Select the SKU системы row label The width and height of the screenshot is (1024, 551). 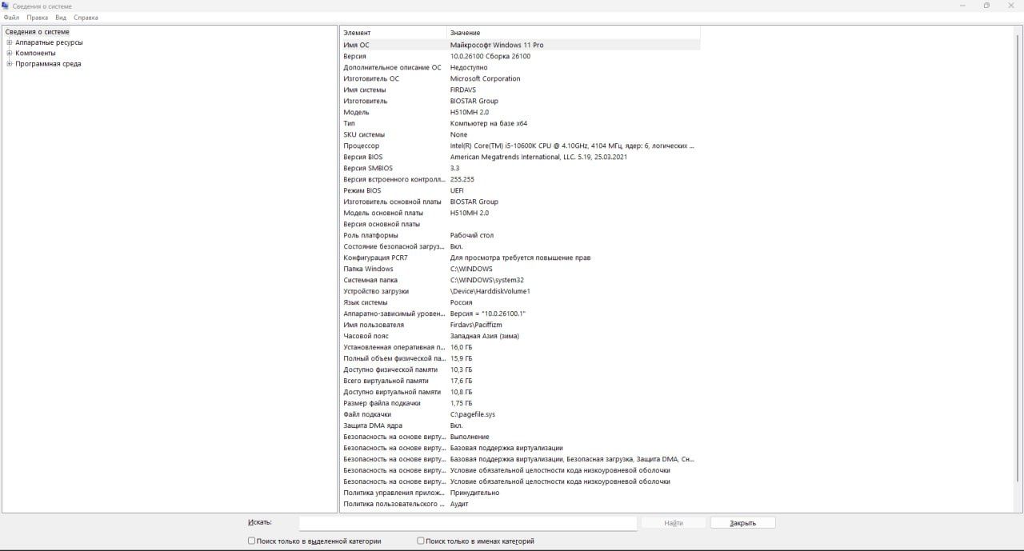(x=364, y=134)
